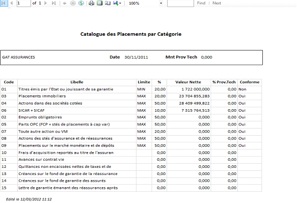Viewport: 297px width, 203px height.
Task: Open page setup
Action: [108, 3]
